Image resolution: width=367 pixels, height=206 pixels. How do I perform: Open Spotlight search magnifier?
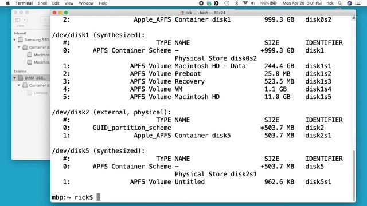(x=340, y=3)
